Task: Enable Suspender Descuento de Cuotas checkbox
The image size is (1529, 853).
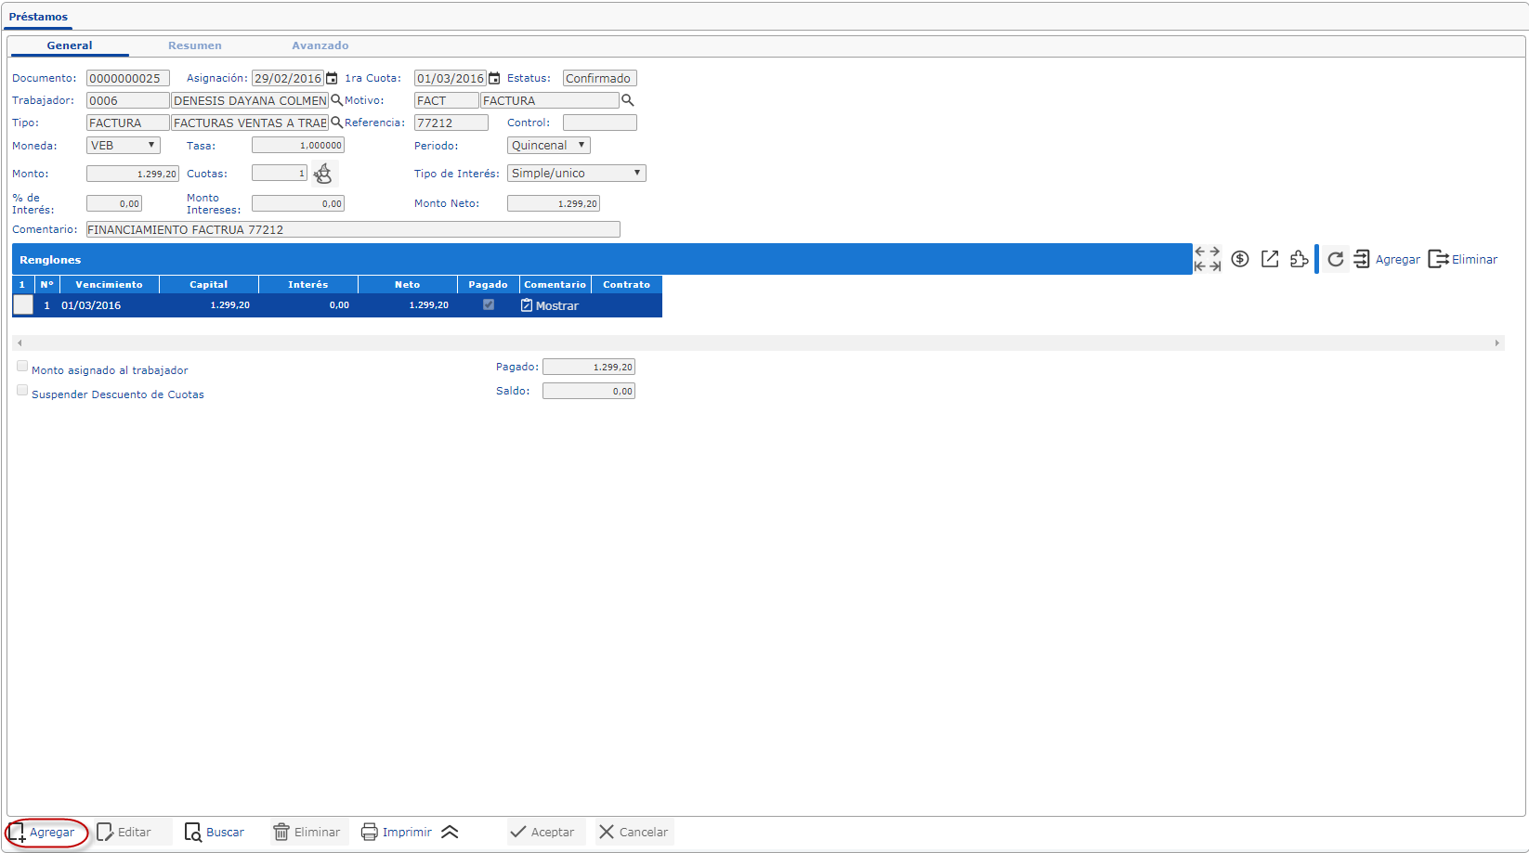Action: tap(22, 391)
